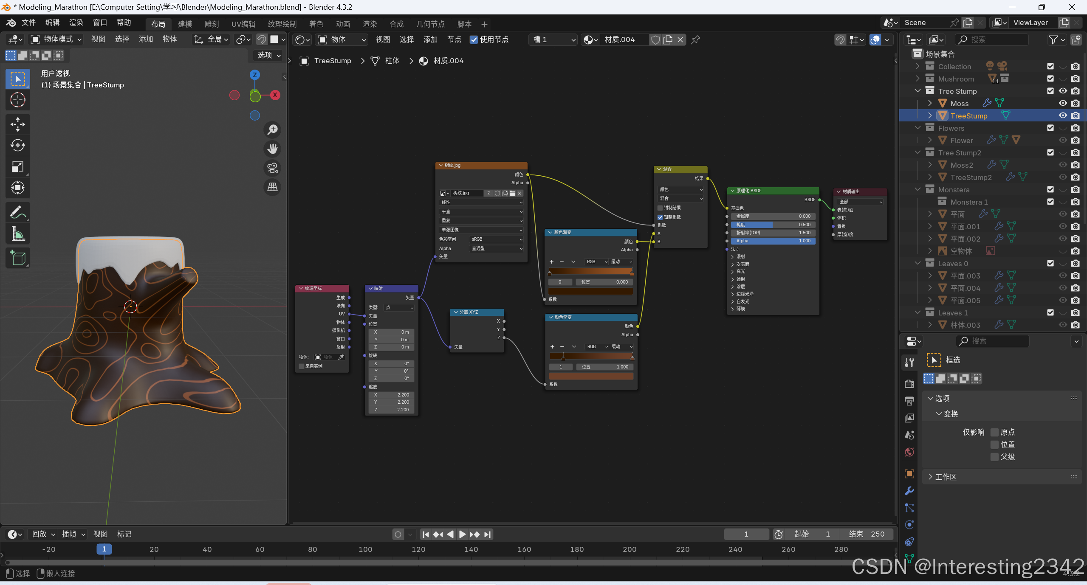
Task: Switch to the 建模 workspace tab
Action: [185, 24]
